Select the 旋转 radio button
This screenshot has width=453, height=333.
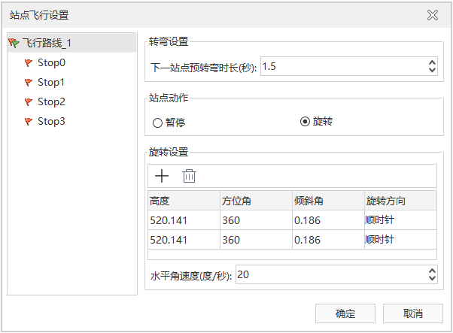[x=305, y=122]
